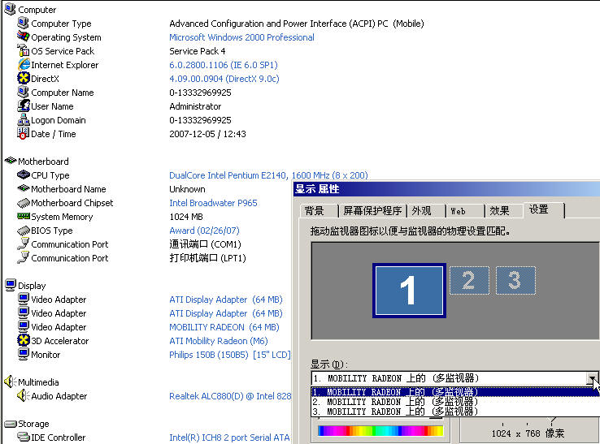Click the OS Service Pack icon
The height and width of the screenshot is (444, 600).
[x=24, y=50]
